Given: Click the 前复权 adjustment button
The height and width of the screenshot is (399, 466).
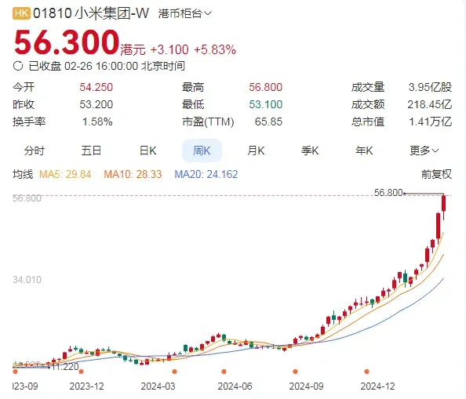Looking at the screenshot, I should pos(436,174).
